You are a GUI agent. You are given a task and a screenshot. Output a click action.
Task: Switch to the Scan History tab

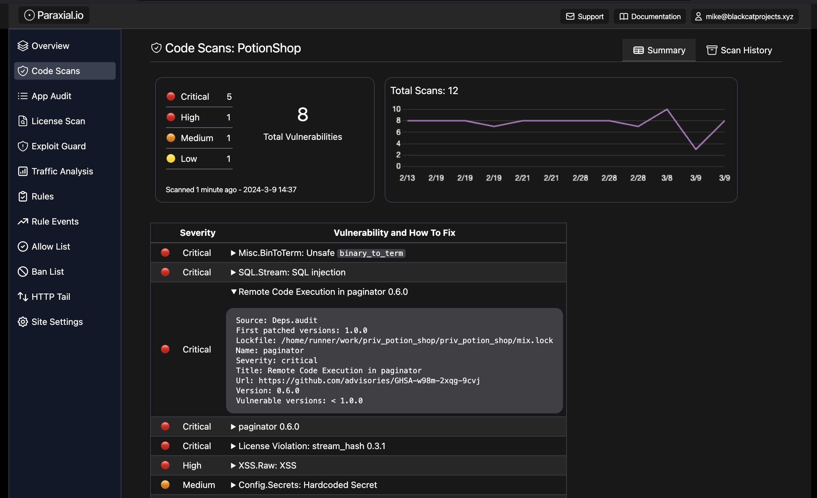tap(739, 50)
